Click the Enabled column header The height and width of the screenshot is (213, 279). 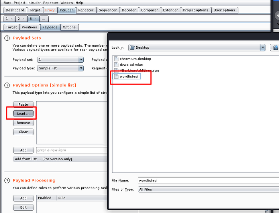point(47,198)
